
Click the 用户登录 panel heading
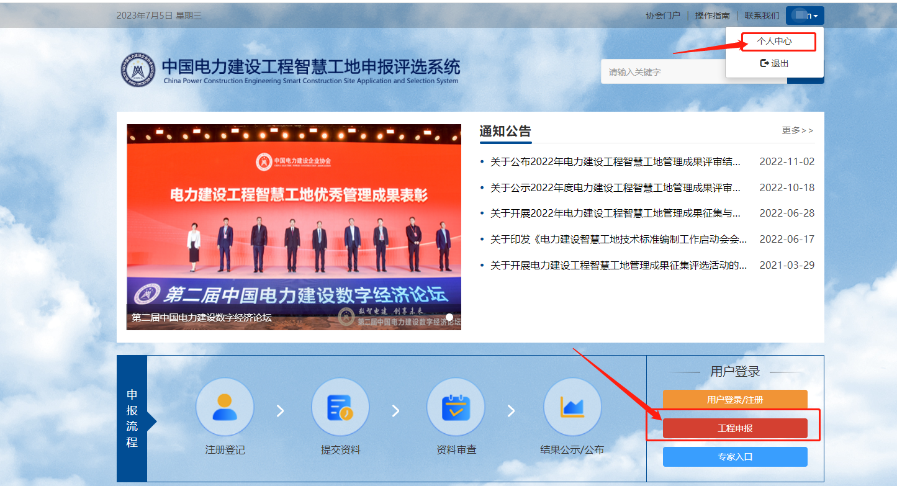735,372
